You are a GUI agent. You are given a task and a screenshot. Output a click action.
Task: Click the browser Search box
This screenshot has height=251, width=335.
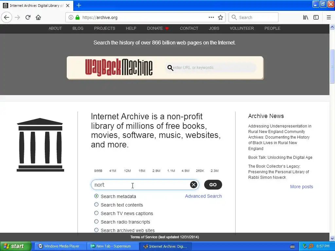coord(254,17)
